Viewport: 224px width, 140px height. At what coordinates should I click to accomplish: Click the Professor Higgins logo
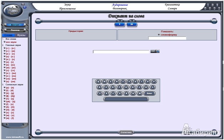13,11
